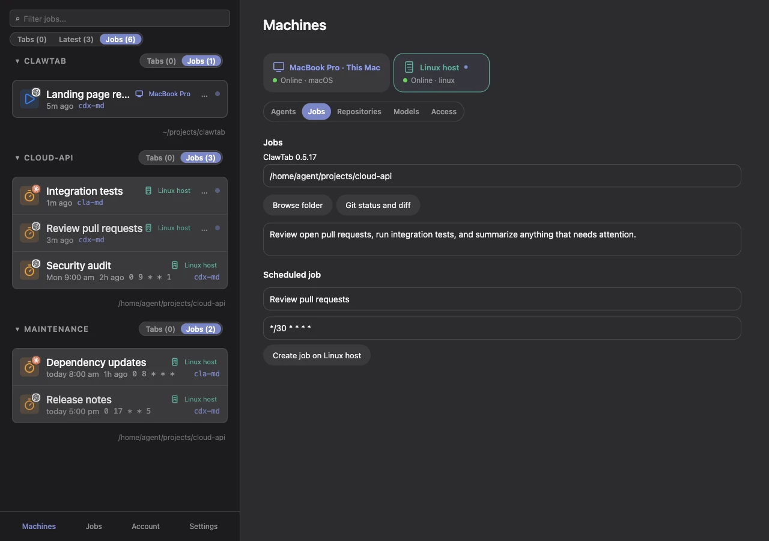Show Tabs (0) in the CLAWTAB group
This screenshot has height=541, width=769.
(161, 61)
